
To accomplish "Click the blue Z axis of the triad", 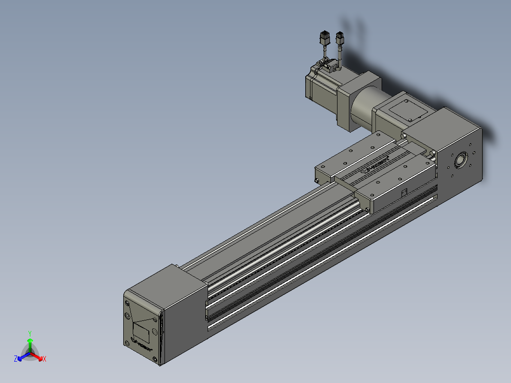I will coord(23,356).
